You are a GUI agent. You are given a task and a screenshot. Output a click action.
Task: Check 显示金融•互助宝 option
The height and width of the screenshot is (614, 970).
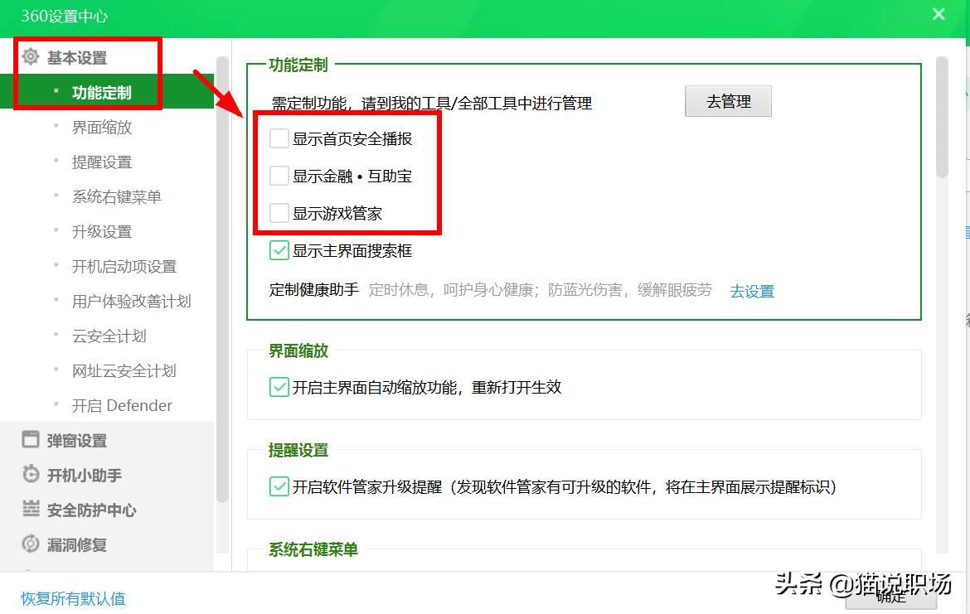(x=279, y=176)
